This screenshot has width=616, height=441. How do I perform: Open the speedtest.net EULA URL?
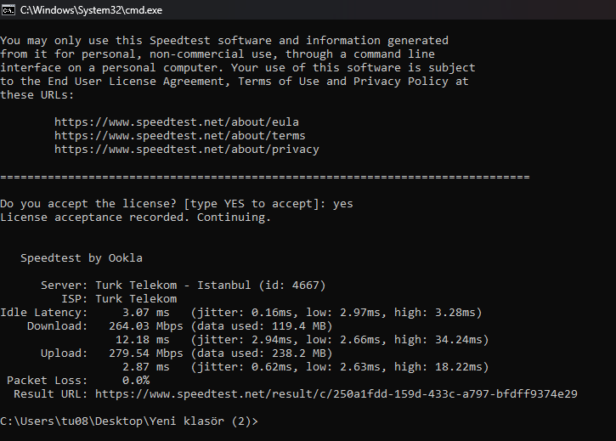(x=177, y=122)
